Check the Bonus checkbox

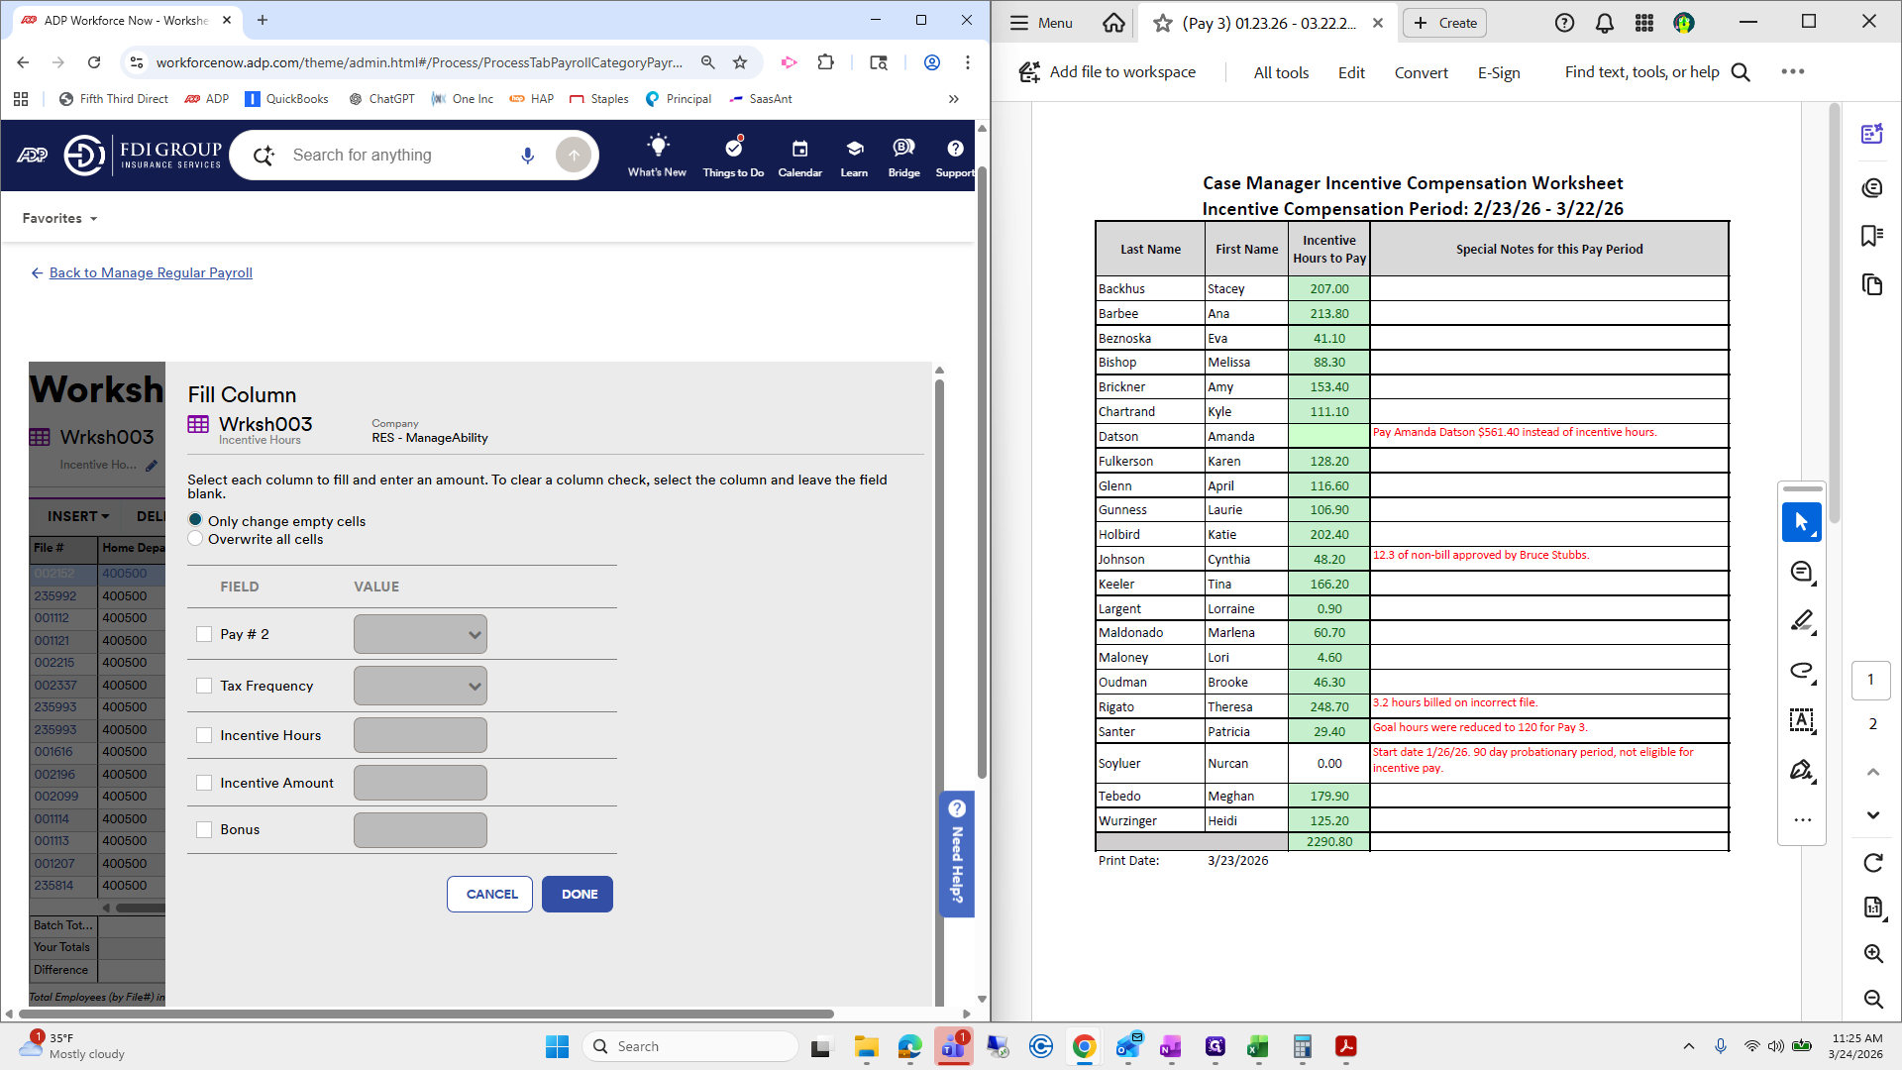click(x=204, y=829)
